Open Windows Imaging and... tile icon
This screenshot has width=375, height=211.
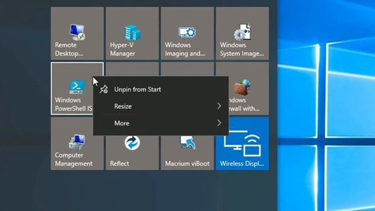tap(187, 32)
